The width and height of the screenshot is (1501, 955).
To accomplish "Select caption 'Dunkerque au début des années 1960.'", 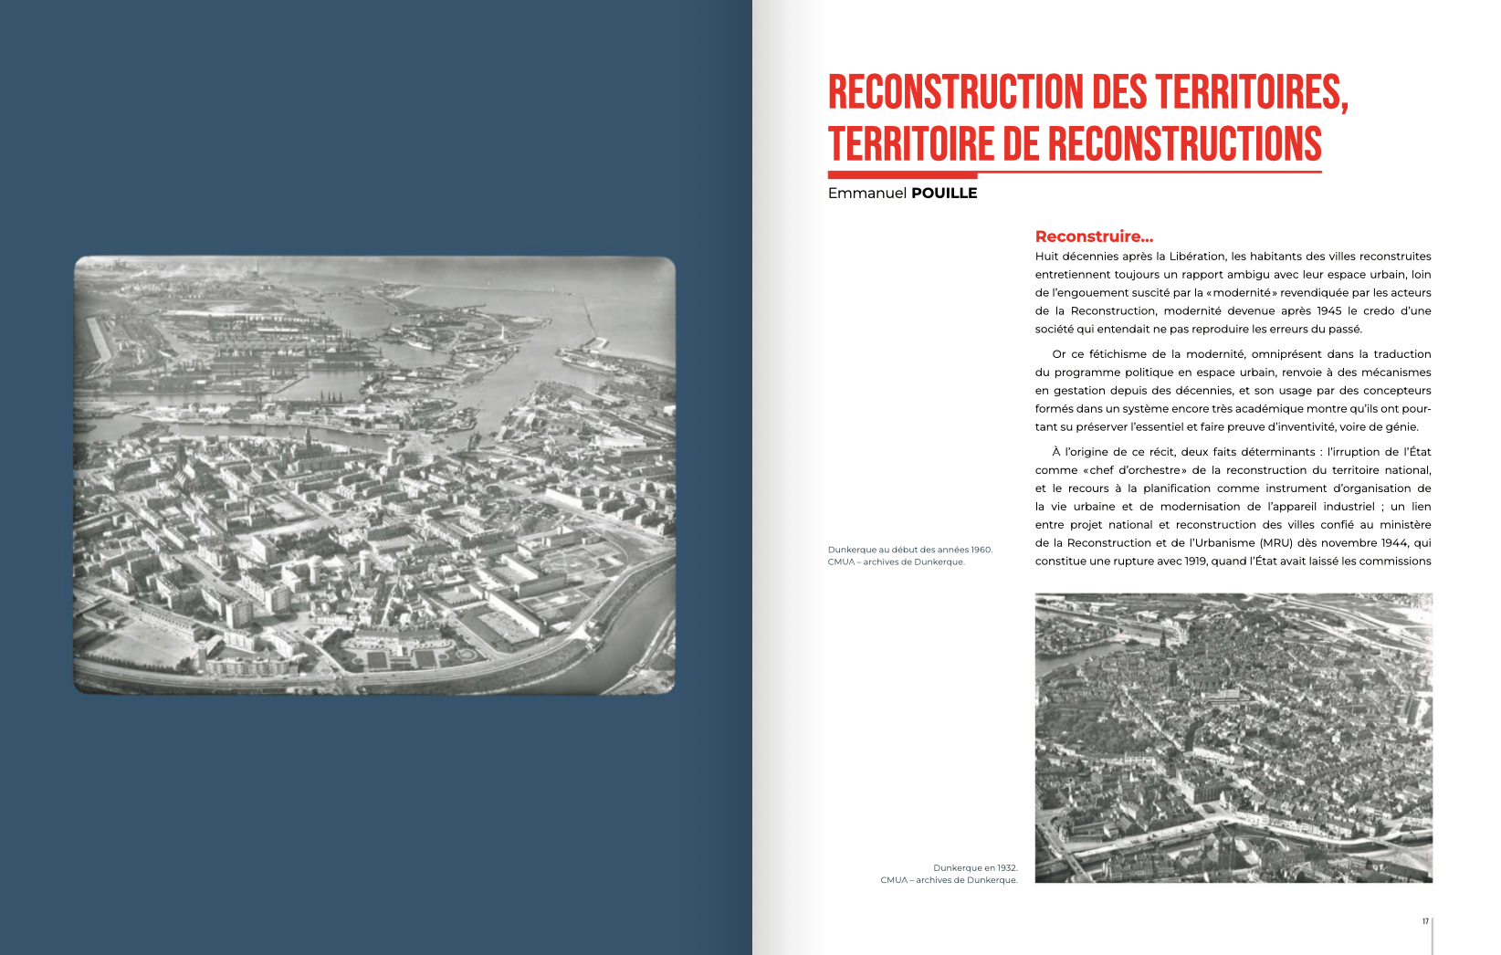I will [909, 550].
